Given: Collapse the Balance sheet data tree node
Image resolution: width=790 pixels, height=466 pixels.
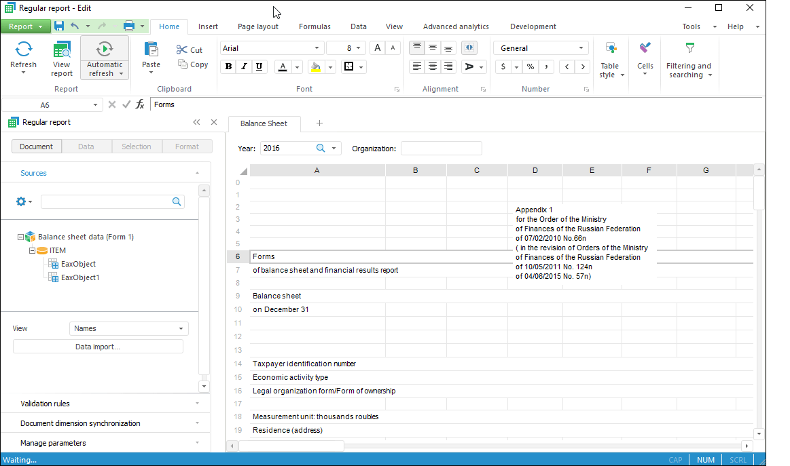Looking at the screenshot, I should 20,237.
